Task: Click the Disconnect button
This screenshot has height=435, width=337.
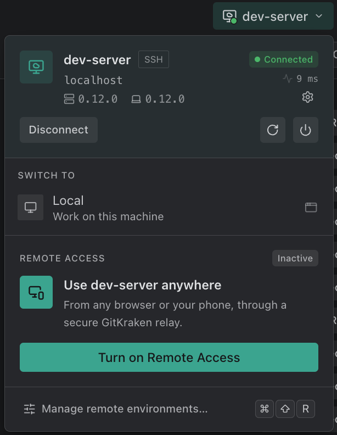Action: (59, 130)
